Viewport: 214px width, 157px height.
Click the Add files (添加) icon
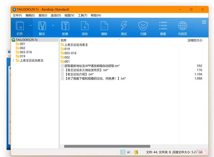click(x=85, y=26)
